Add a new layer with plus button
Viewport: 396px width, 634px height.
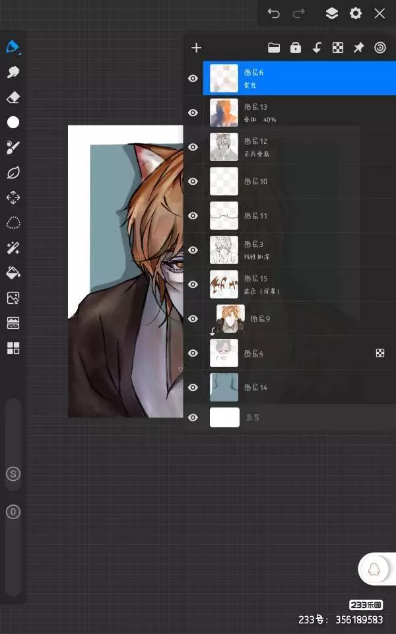[196, 48]
